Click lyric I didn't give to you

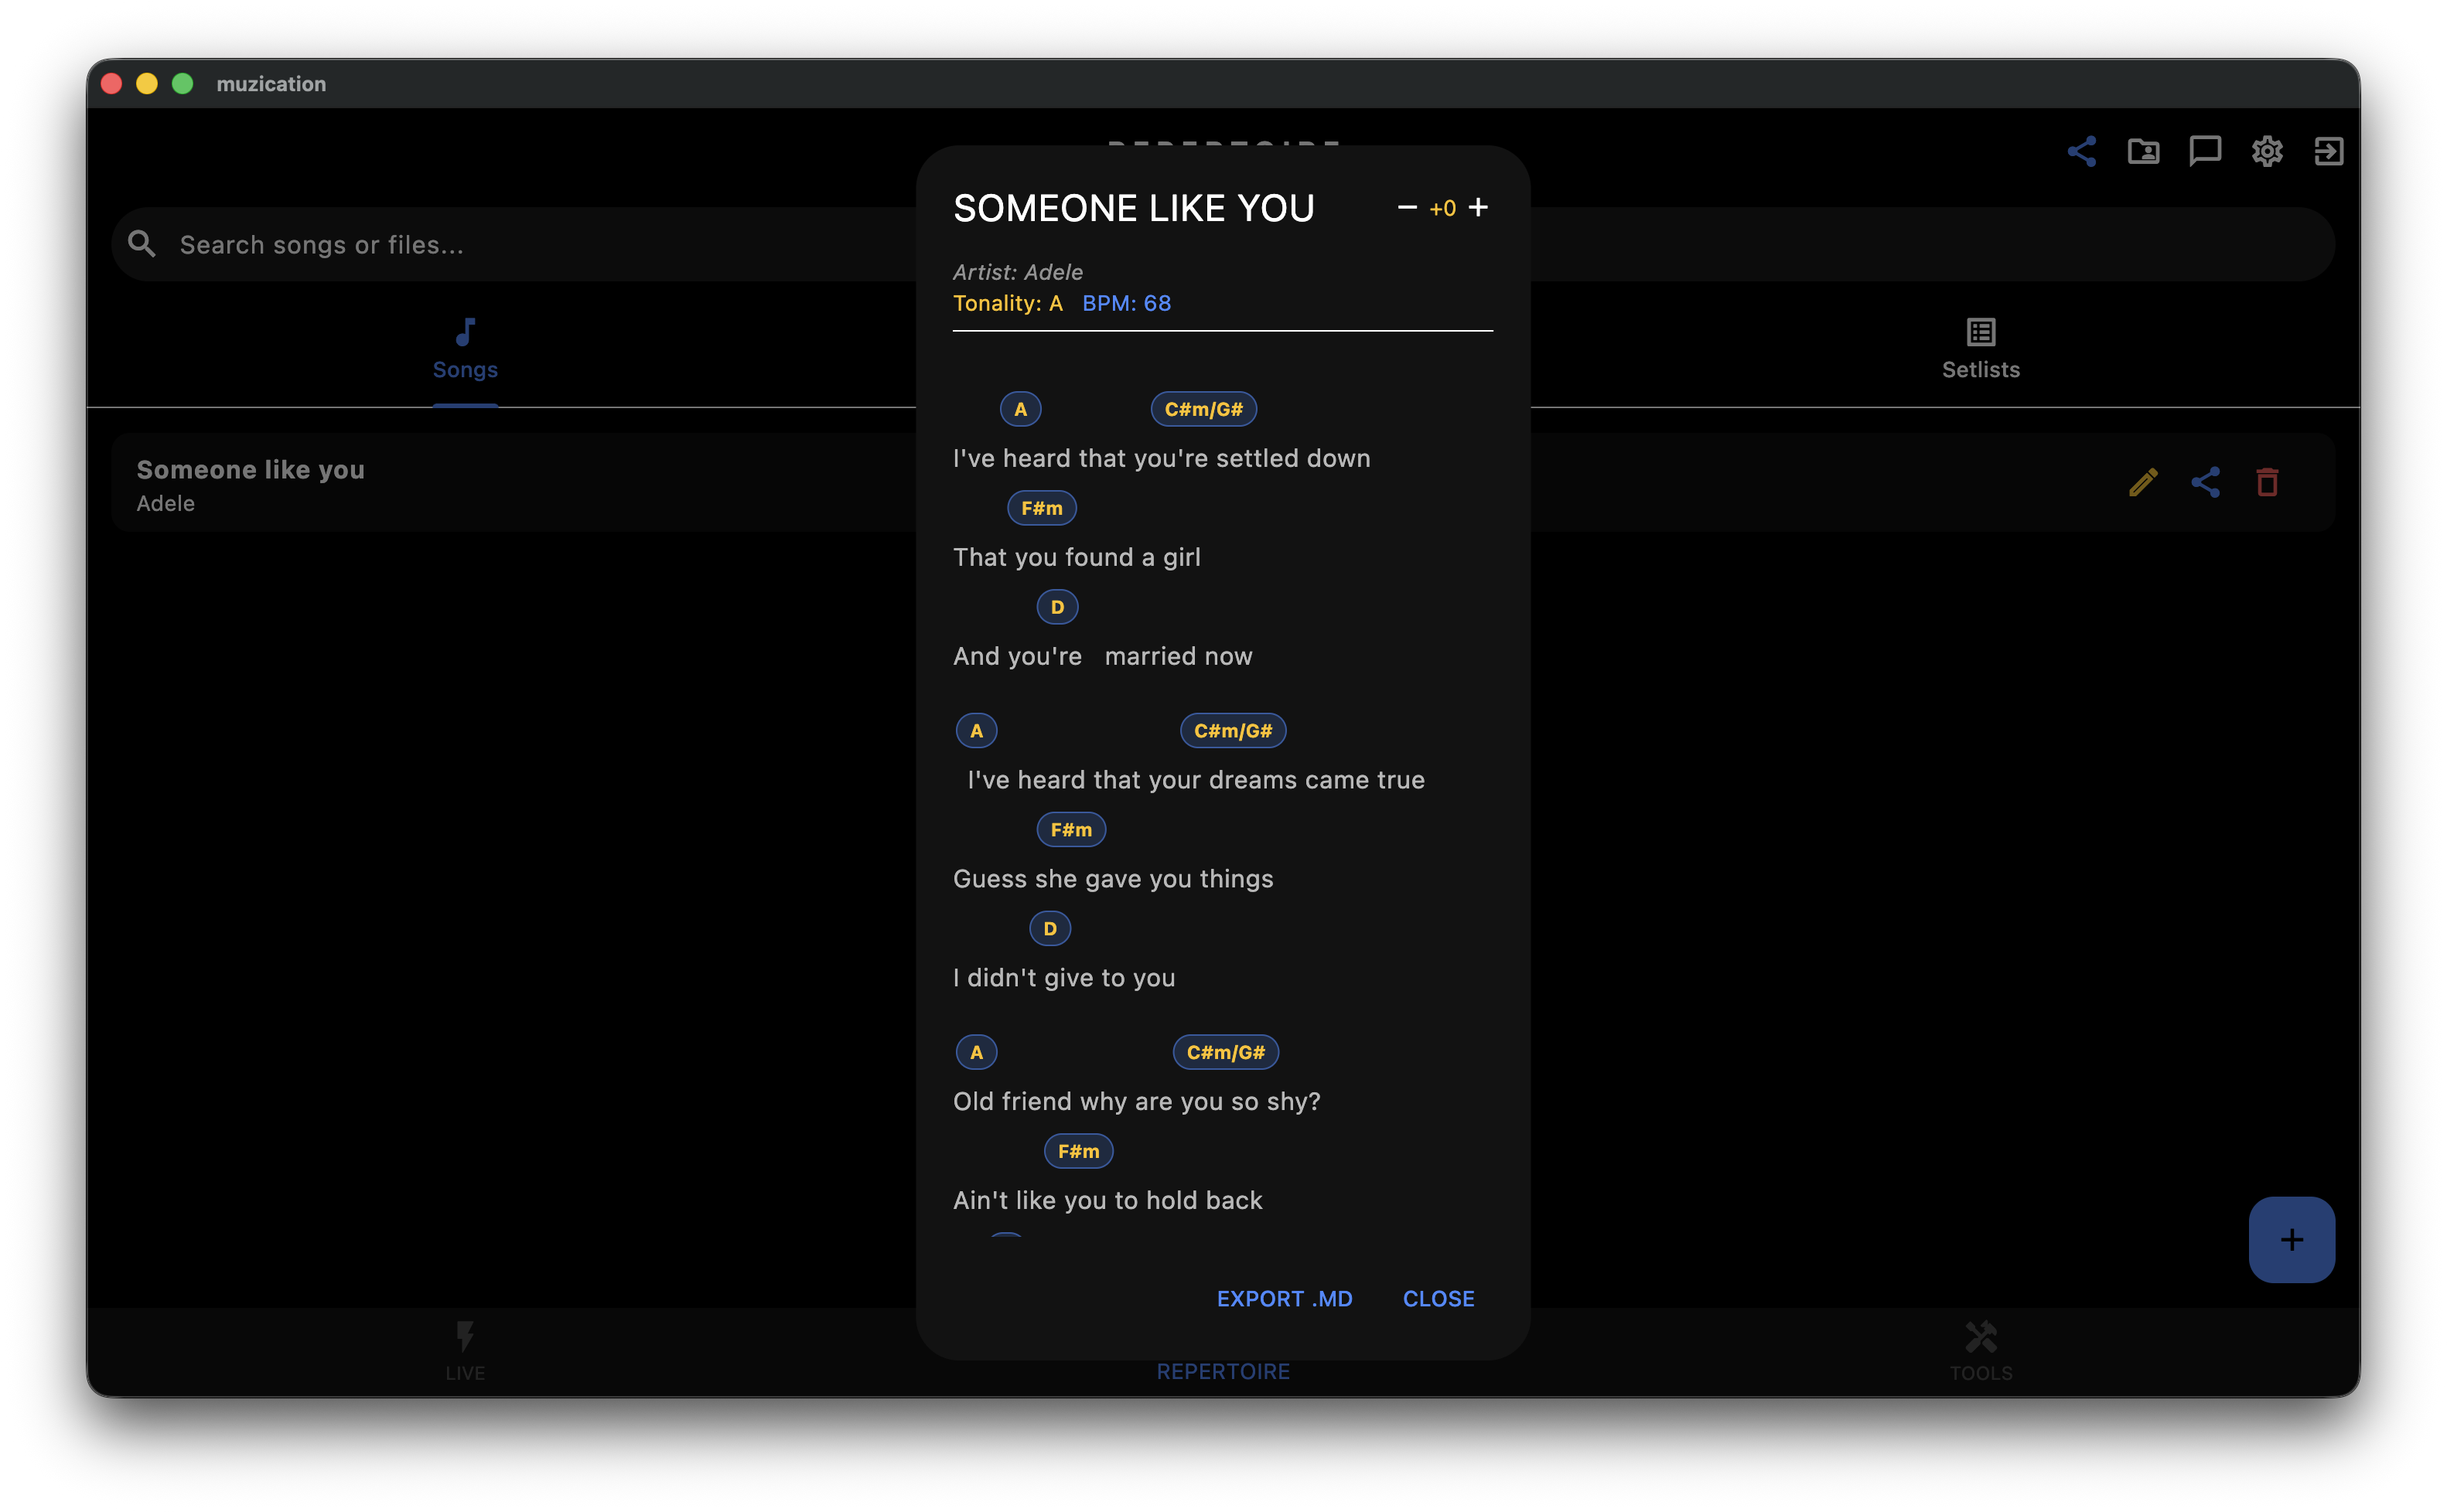[1063, 978]
